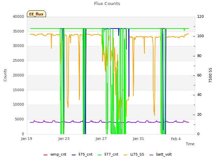Click the 120 right axis tick label

coord(201,16)
